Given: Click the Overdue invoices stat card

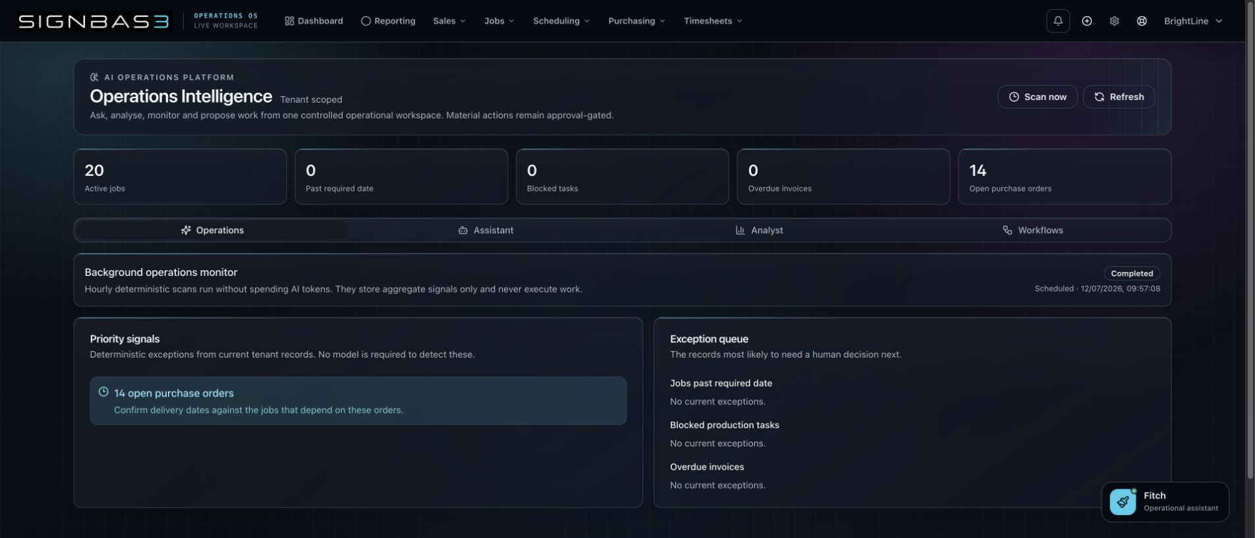Looking at the screenshot, I should coord(843,176).
